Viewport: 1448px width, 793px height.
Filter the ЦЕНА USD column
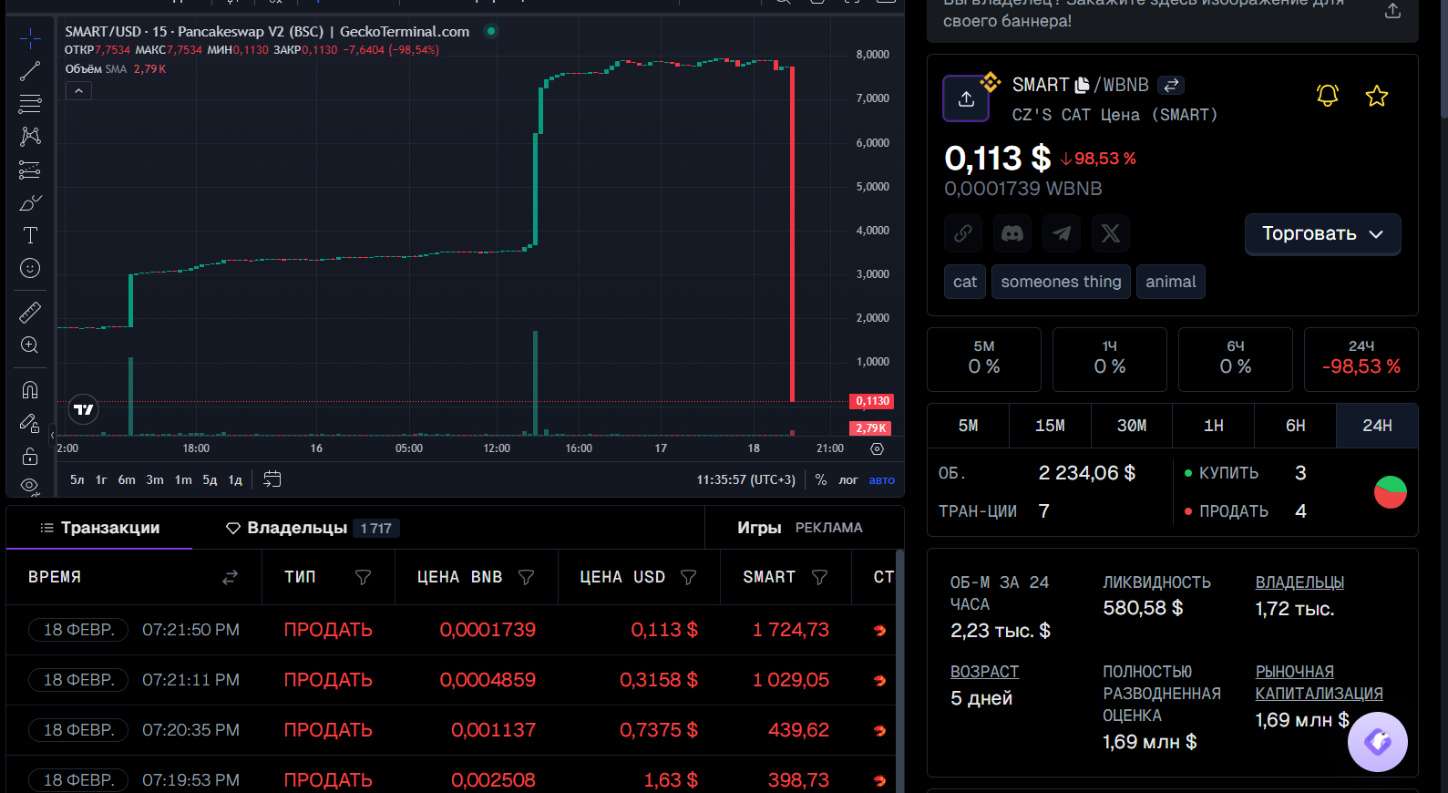coord(688,577)
